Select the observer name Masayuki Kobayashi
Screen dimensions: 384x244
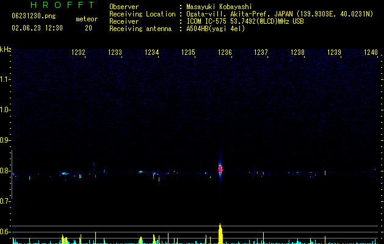219,7
